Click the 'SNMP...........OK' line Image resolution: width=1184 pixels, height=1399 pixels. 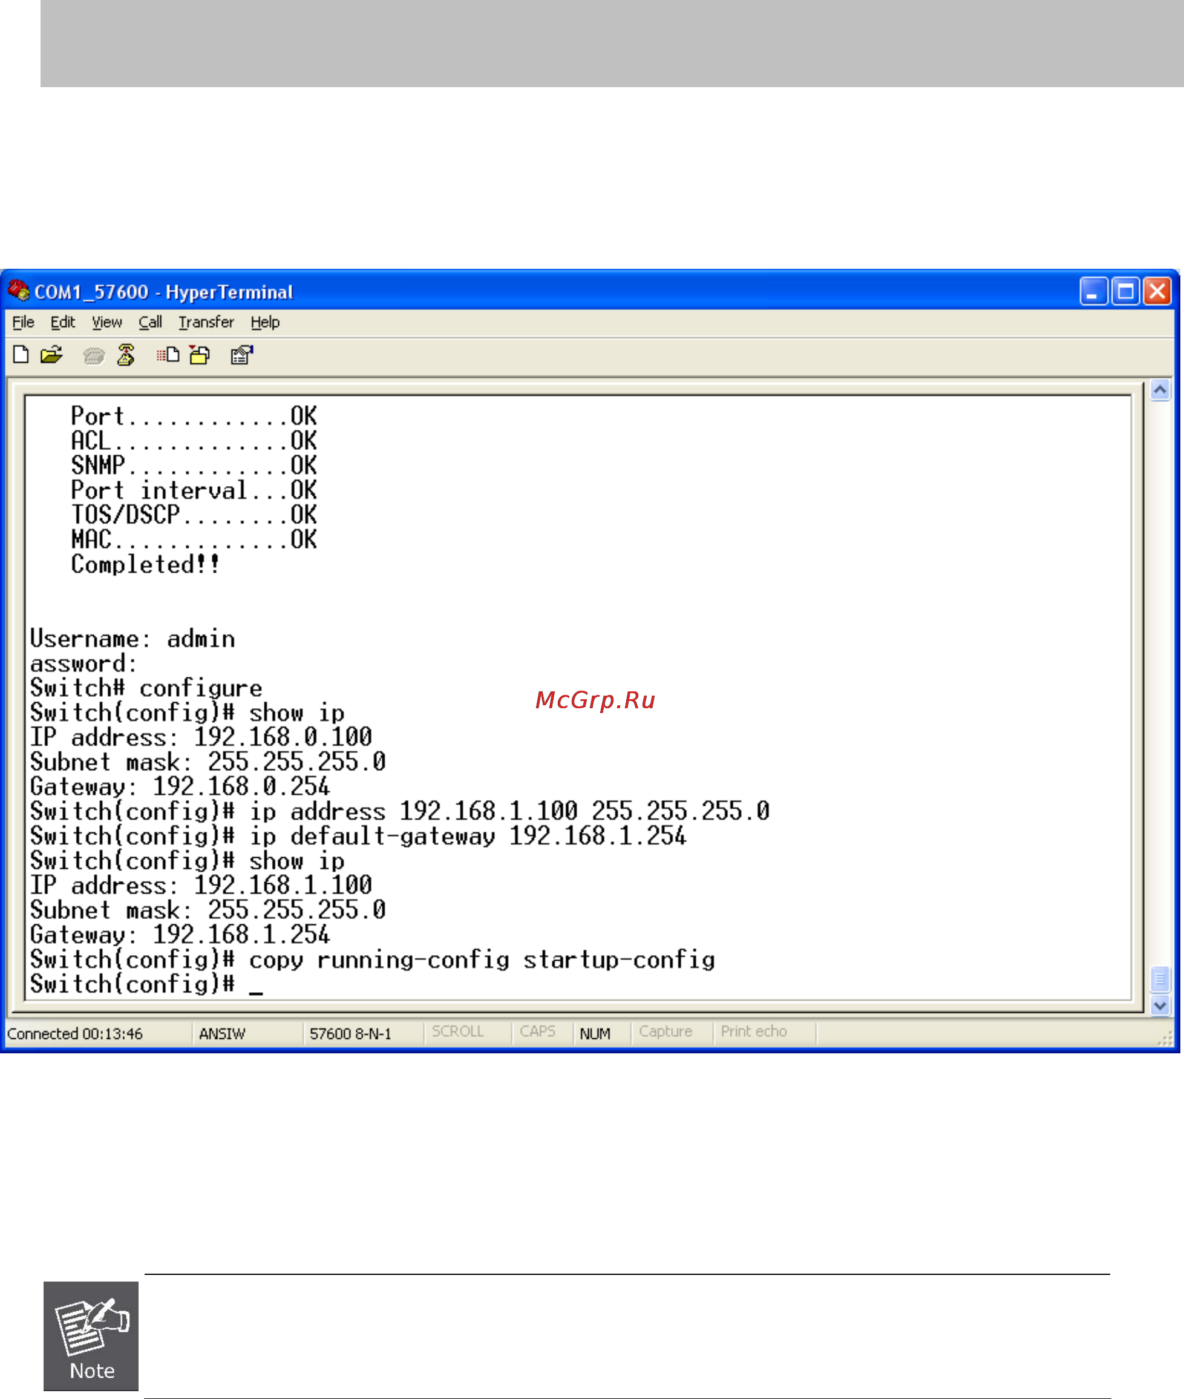click(194, 465)
